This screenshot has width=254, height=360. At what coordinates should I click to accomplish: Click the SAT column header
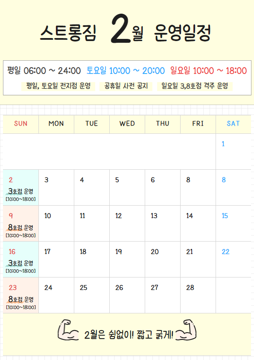click(234, 124)
